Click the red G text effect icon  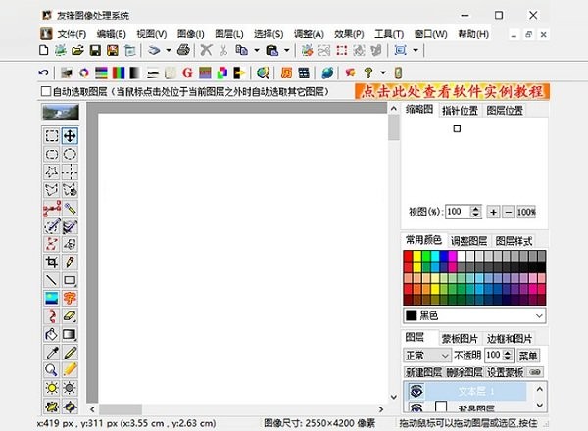[x=187, y=72]
